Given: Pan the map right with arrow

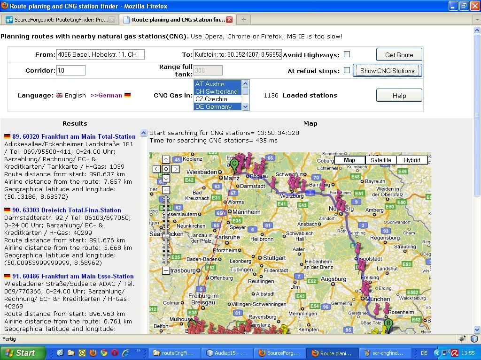Looking at the screenshot, I should point(175,169).
